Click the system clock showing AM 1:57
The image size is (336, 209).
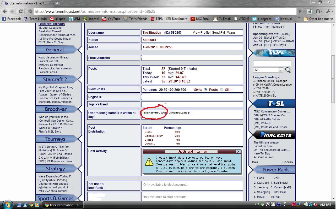(326, 205)
